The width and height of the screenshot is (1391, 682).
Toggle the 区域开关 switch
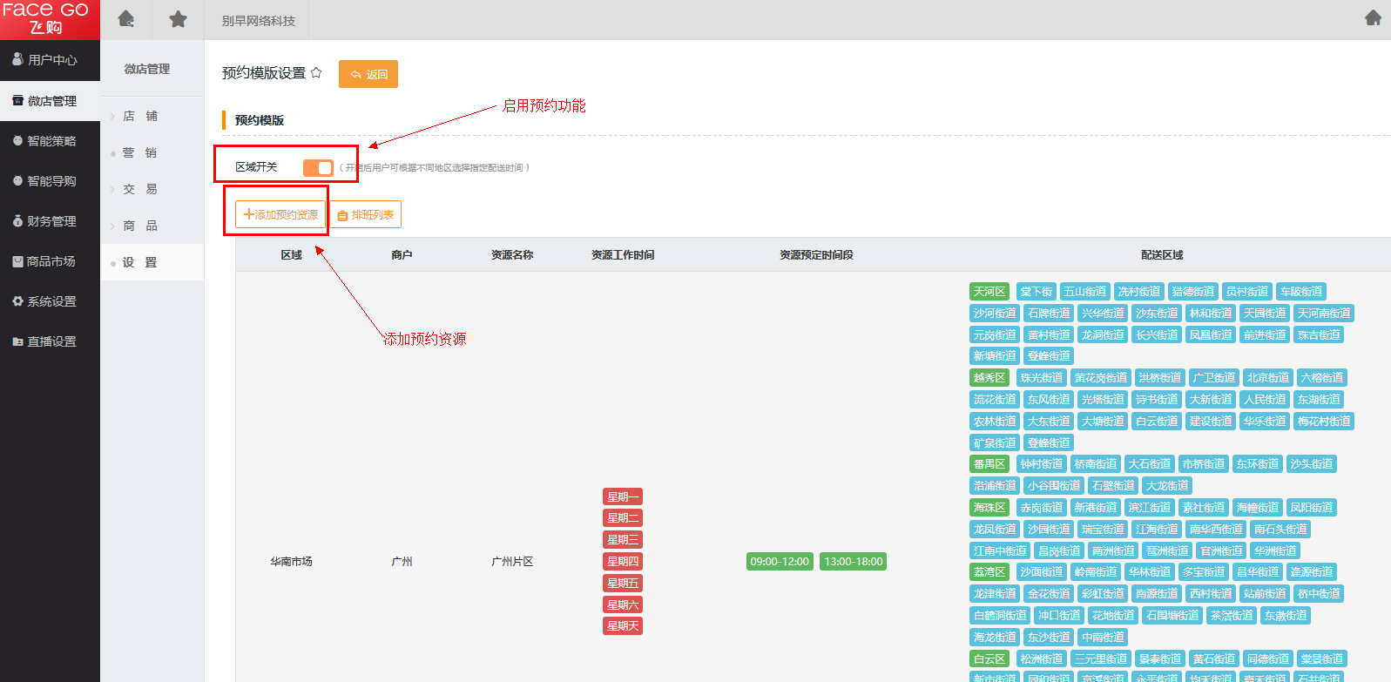[318, 167]
